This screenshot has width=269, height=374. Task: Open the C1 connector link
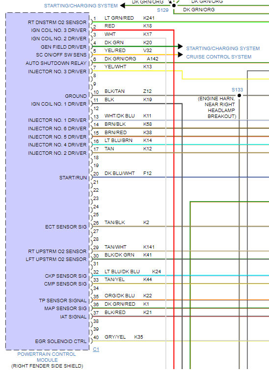pos(96,349)
